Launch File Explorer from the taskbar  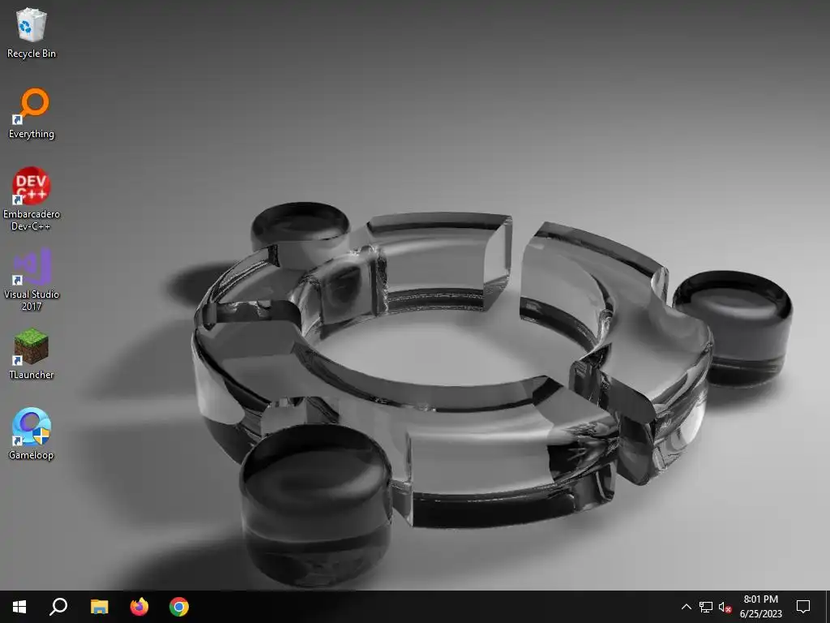click(x=99, y=607)
